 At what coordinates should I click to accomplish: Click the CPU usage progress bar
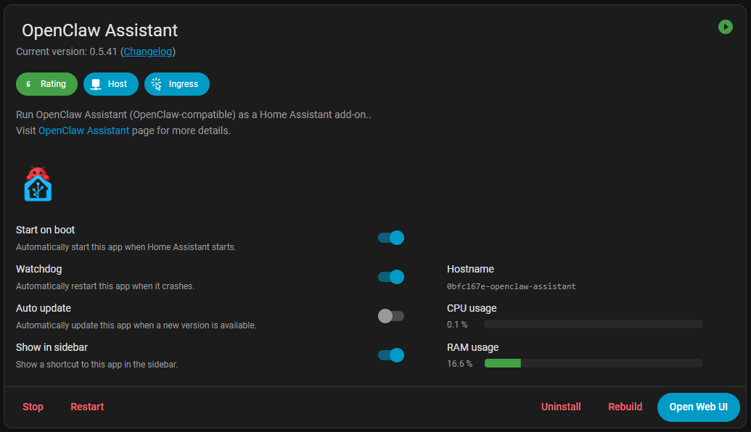(593, 324)
